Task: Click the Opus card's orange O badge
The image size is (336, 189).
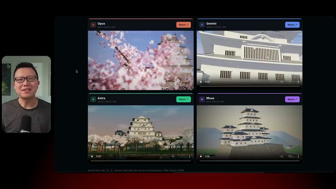Action: (x=93, y=25)
